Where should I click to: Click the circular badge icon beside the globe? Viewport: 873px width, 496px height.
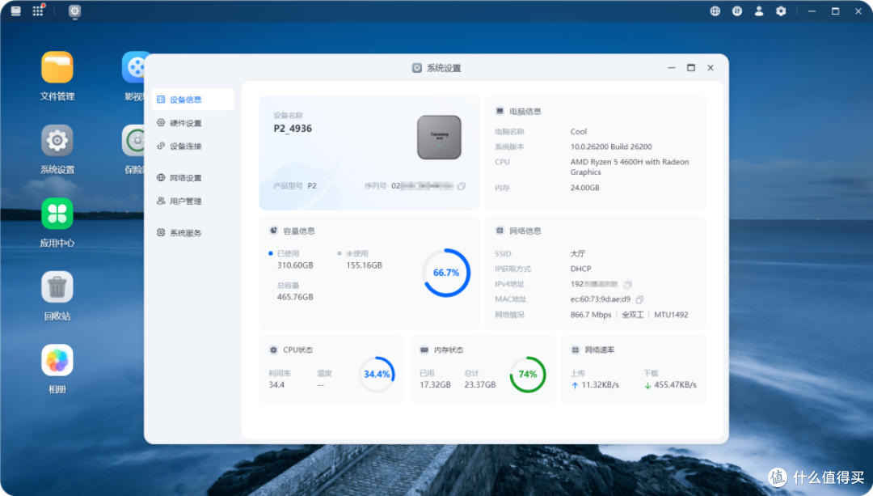tap(736, 11)
